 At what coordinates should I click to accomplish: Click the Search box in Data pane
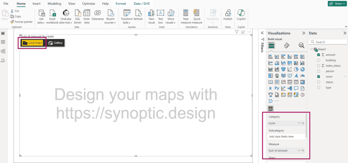328,42
